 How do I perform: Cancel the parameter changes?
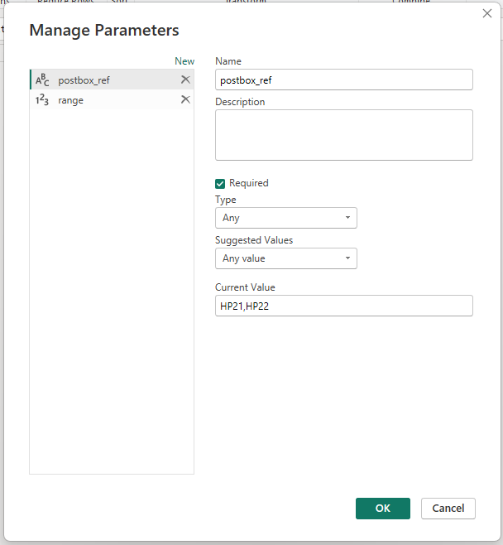coord(448,509)
